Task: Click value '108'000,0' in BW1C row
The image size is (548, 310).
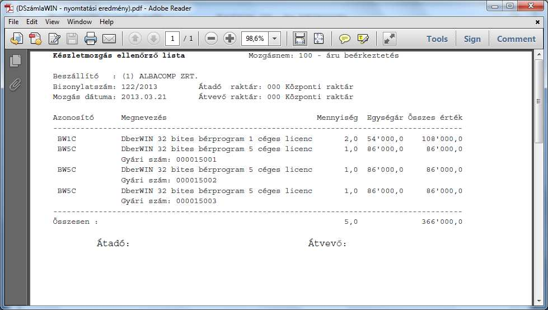Action: point(442,139)
